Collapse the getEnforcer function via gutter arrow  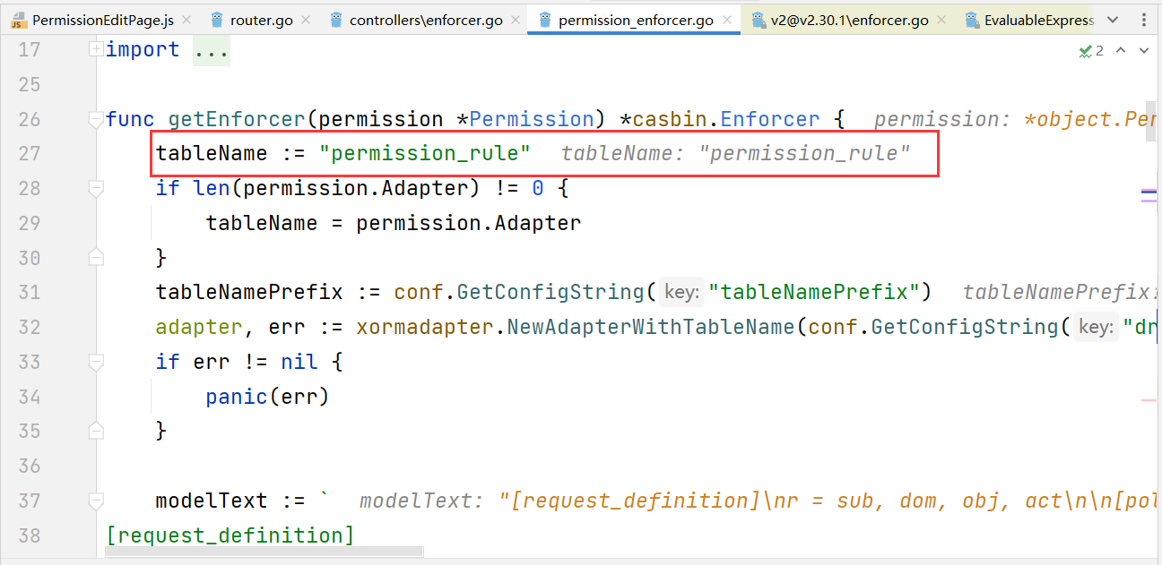96,117
